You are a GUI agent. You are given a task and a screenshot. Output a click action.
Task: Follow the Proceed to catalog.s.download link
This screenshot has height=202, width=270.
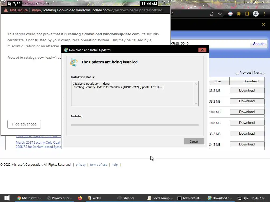(x=34, y=58)
